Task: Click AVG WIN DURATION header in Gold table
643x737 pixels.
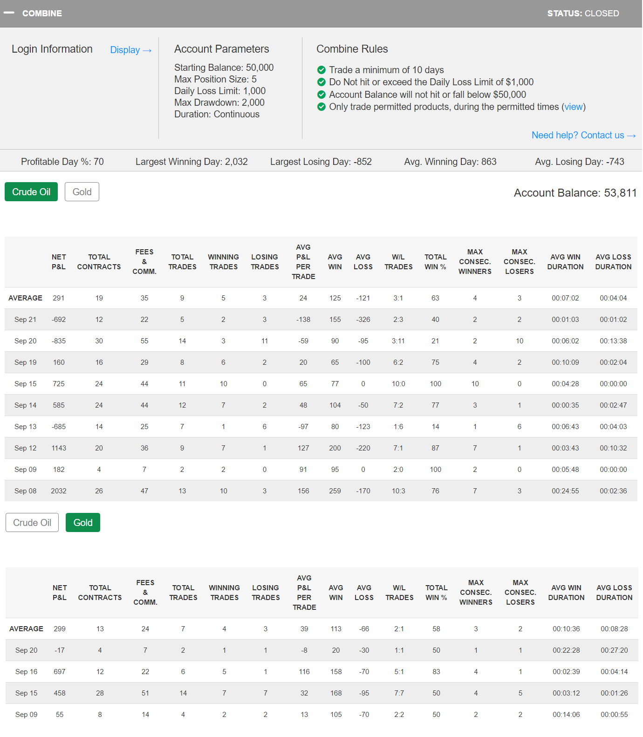Action: (x=566, y=593)
